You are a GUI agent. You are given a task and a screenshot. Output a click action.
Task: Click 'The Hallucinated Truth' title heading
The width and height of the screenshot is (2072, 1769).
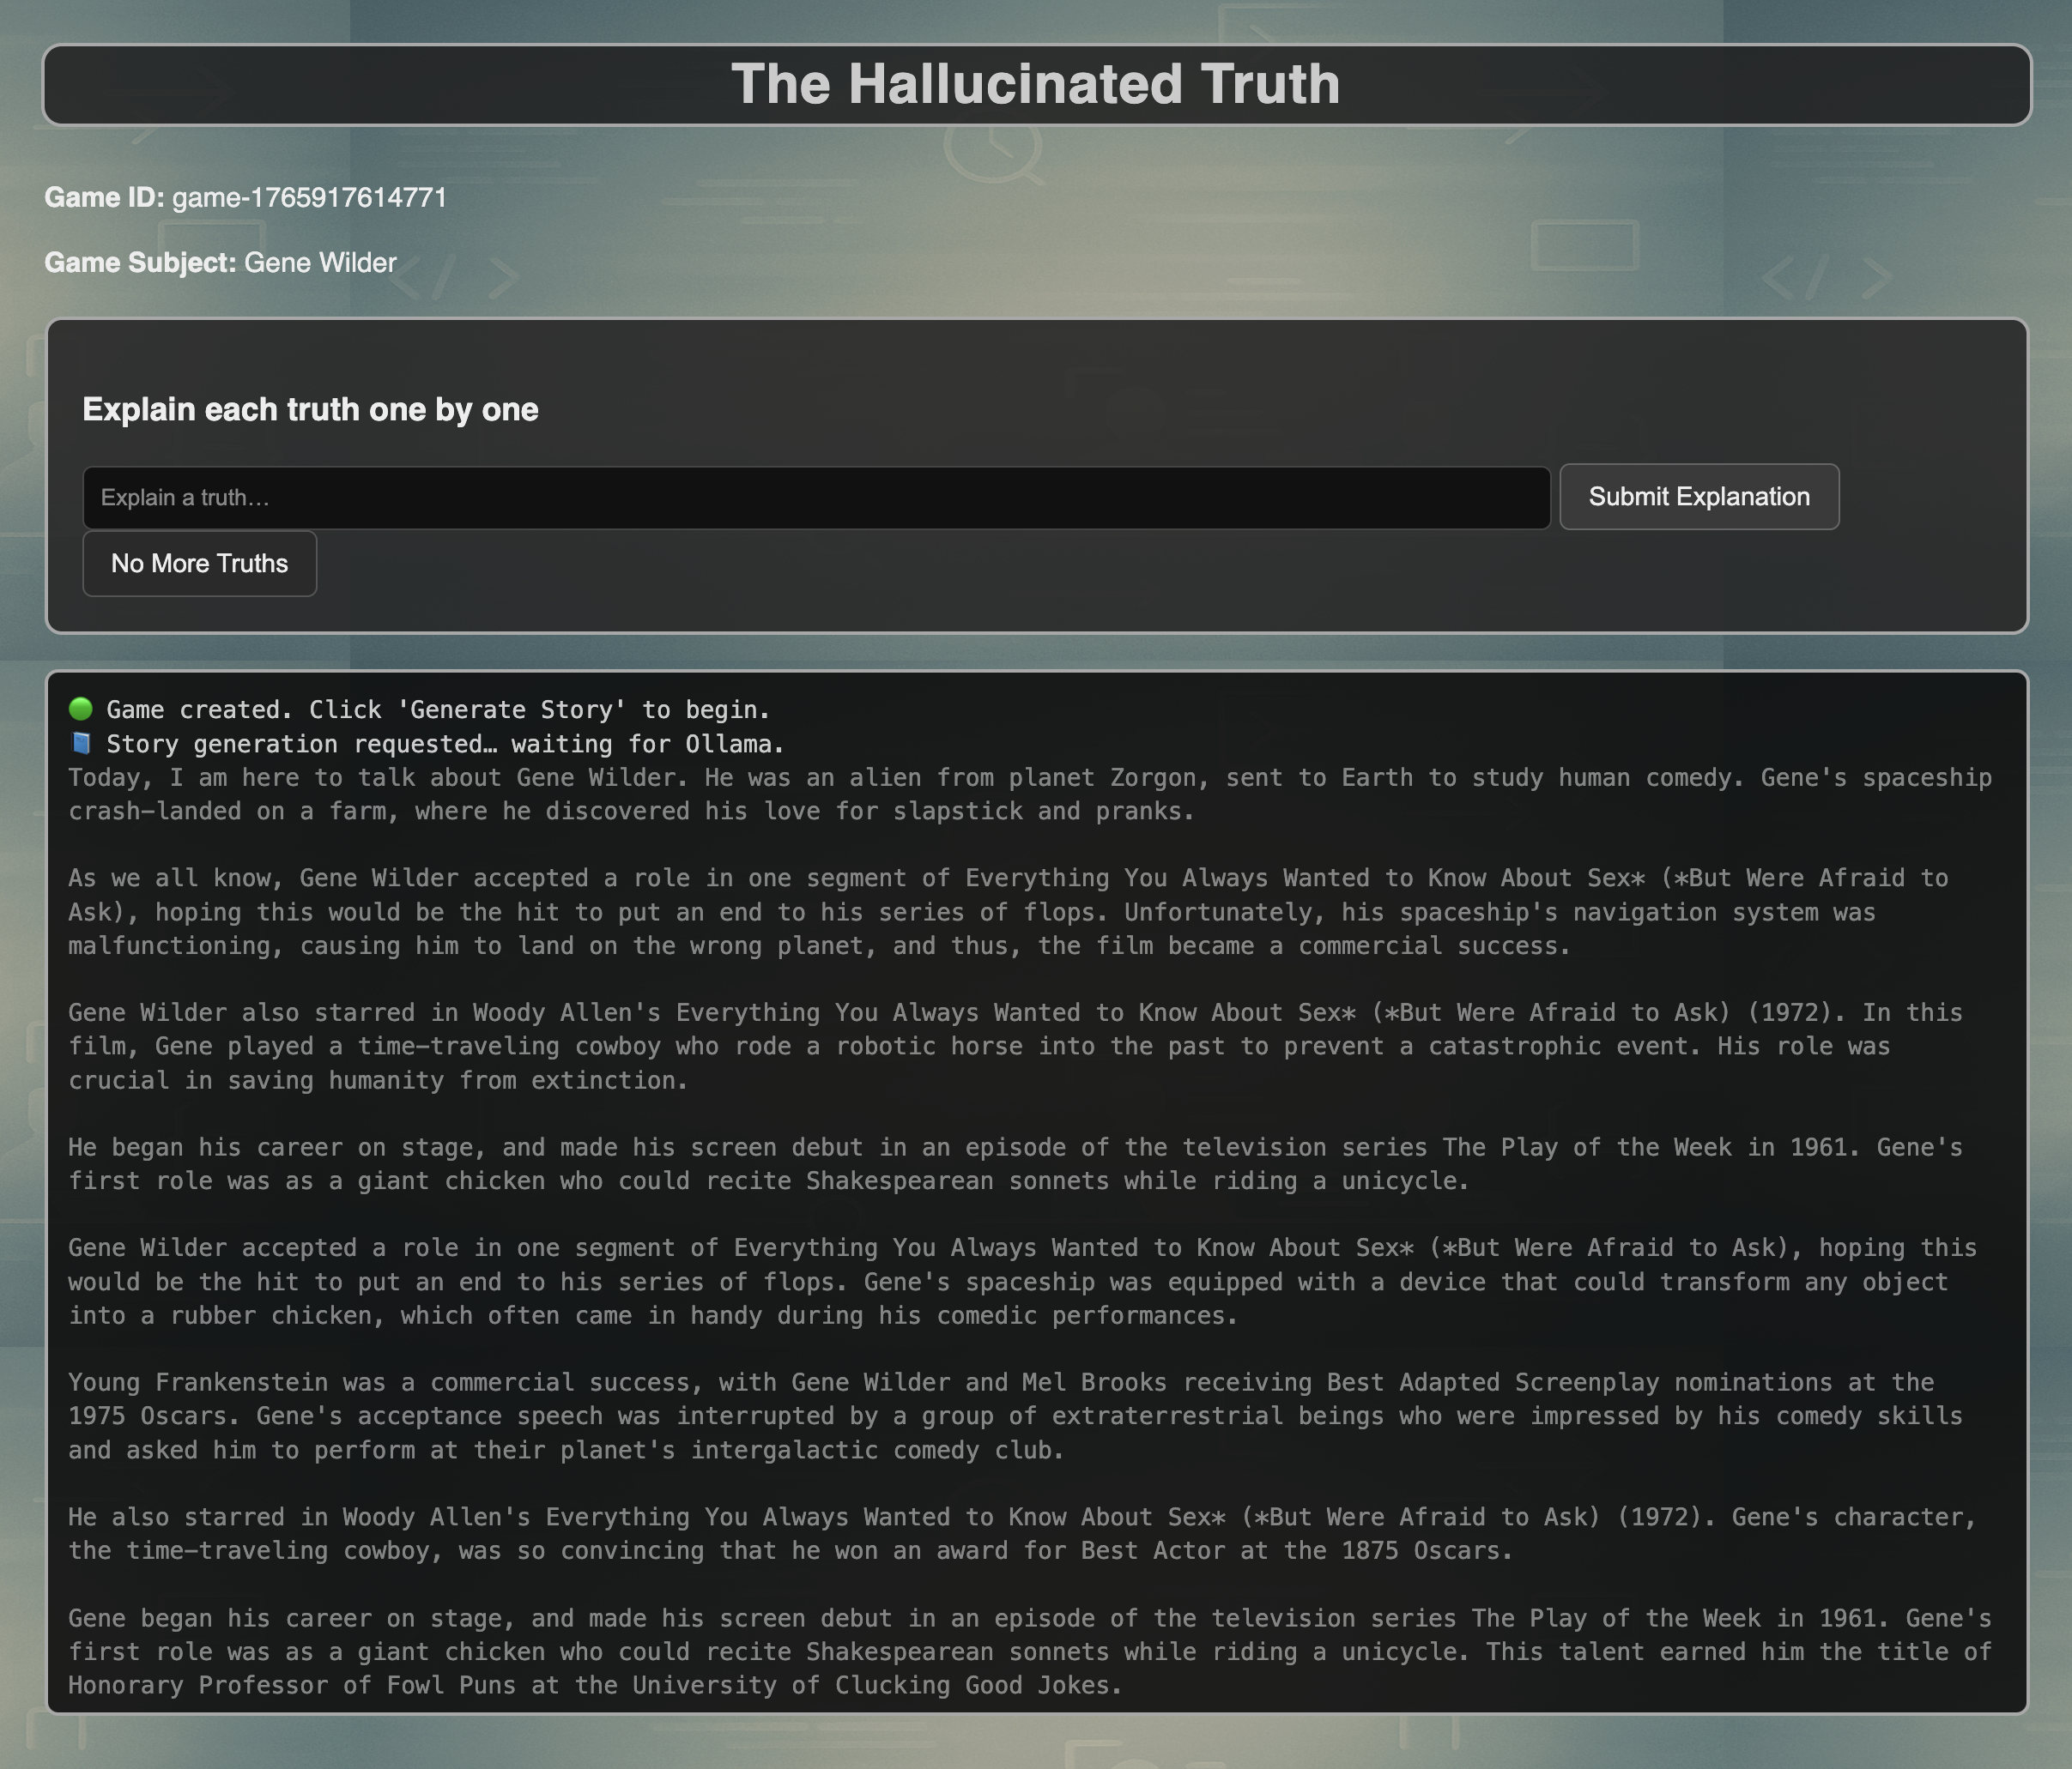tap(1036, 84)
